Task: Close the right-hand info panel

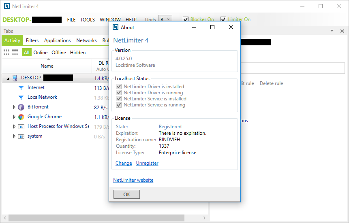Action: tap(343, 31)
